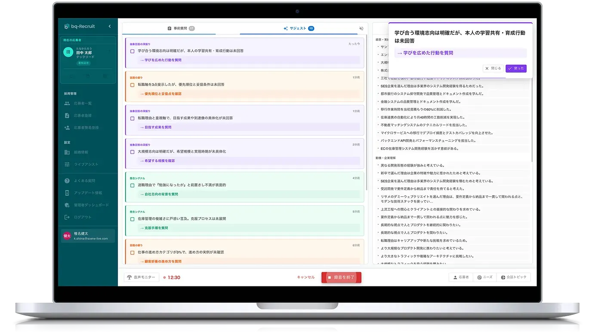595x335 pixels.
Task: Toggle the muted speaker icon beside サジェスト tab
Action: 361,29
